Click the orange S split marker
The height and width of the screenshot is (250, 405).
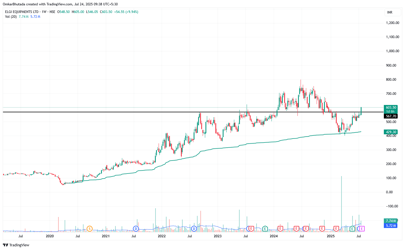coord(89,229)
